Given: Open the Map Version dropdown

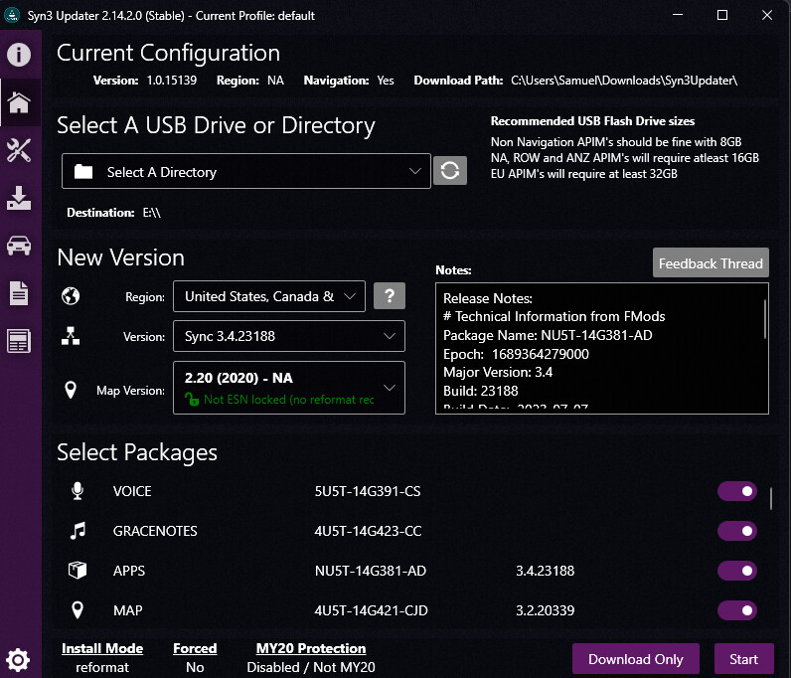Looking at the screenshot, I should (x=288, y=388).
